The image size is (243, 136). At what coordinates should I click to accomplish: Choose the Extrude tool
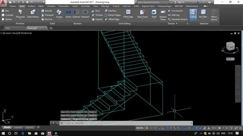pyautogui.click(x=47, y=11)
